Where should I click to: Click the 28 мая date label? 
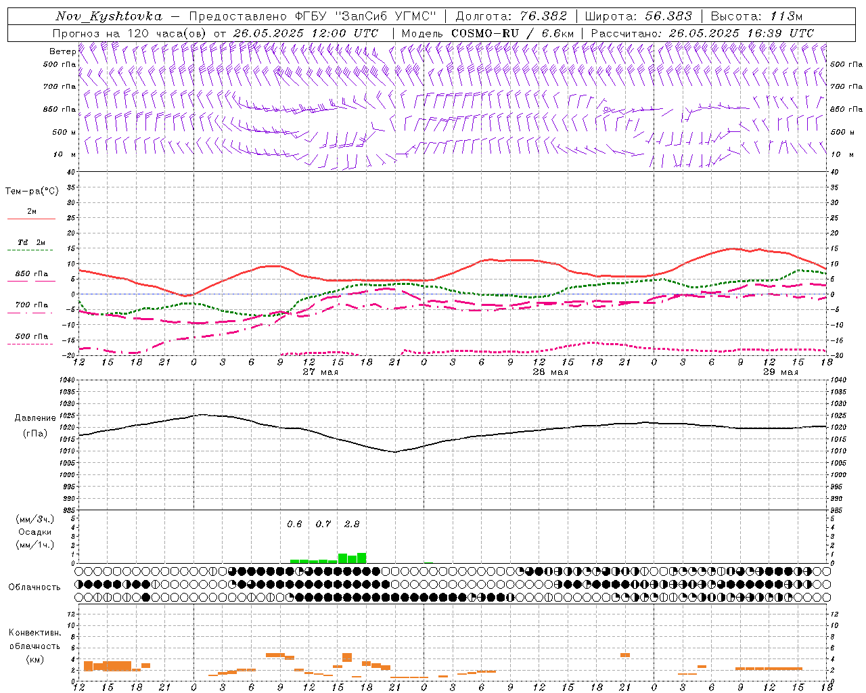coord(550,372)
